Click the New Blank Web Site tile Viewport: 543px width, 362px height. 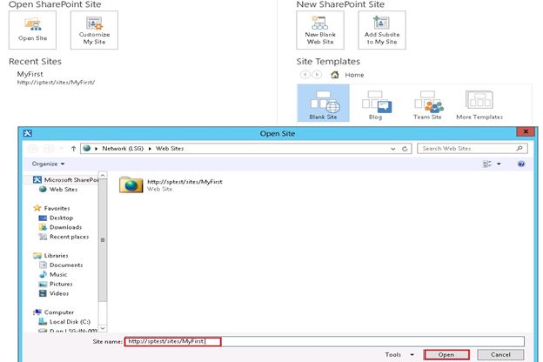click(320, 30)
